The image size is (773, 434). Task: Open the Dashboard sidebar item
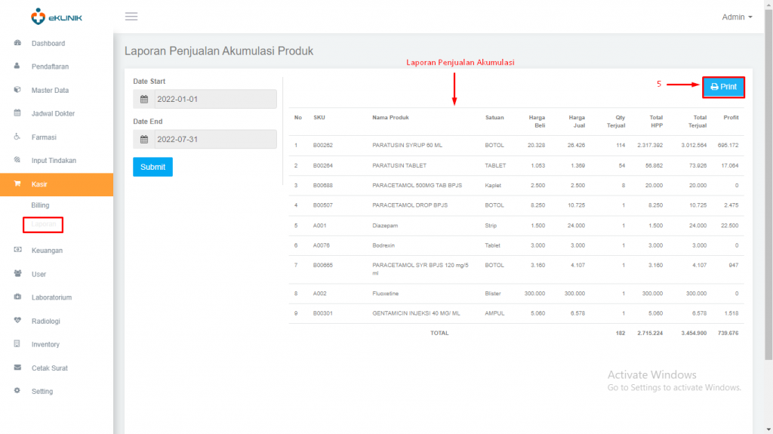[48, 44]
